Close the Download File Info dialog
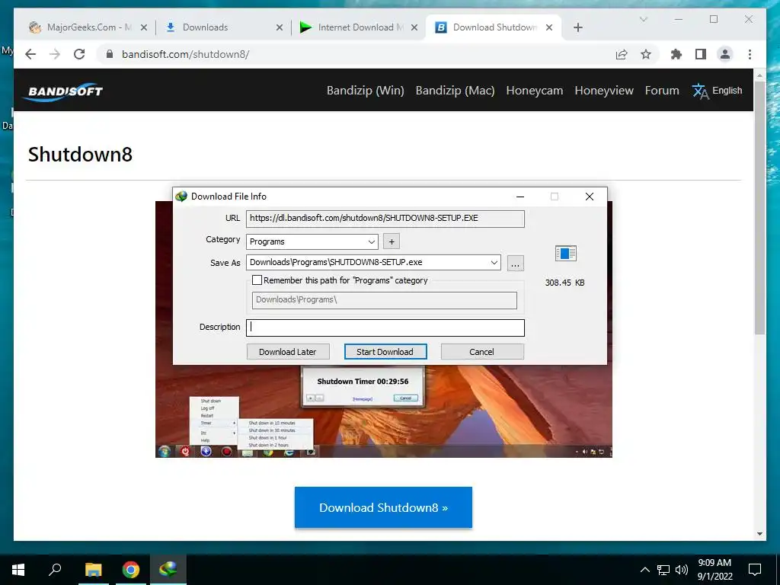 [590, 197]
